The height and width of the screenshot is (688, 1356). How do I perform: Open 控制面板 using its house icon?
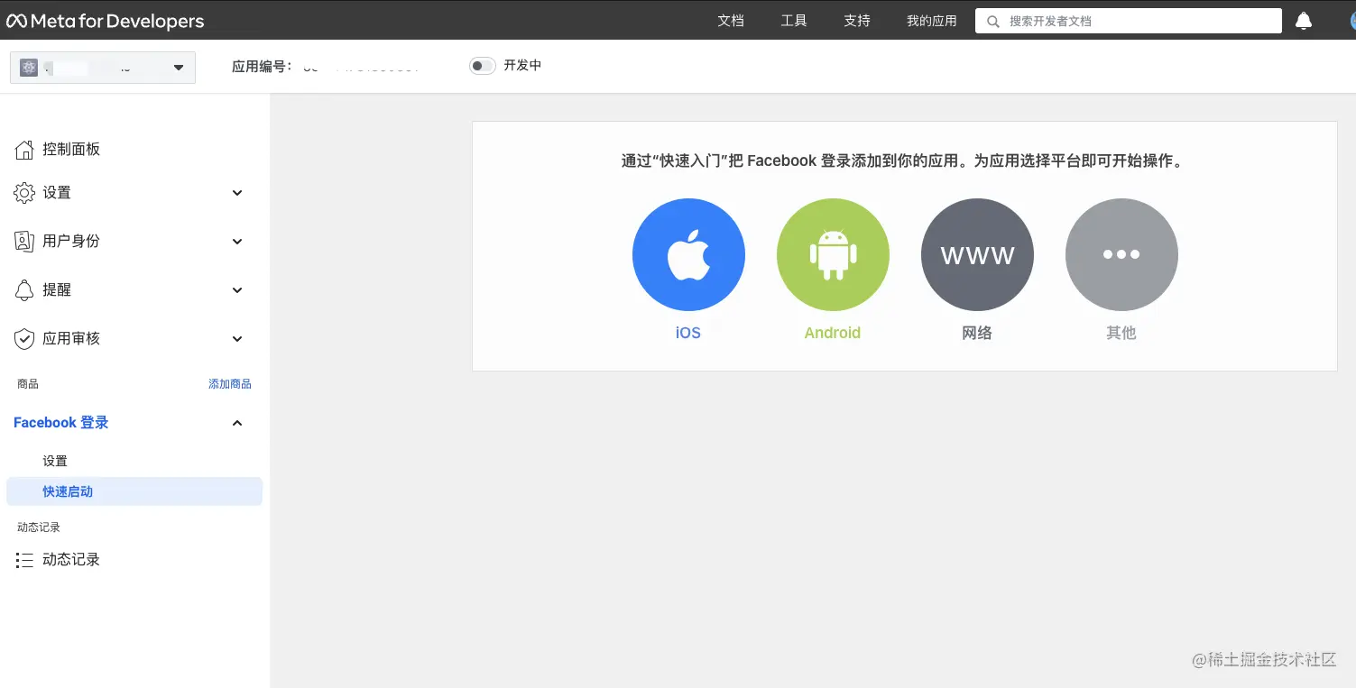click(x=25, y=149)
